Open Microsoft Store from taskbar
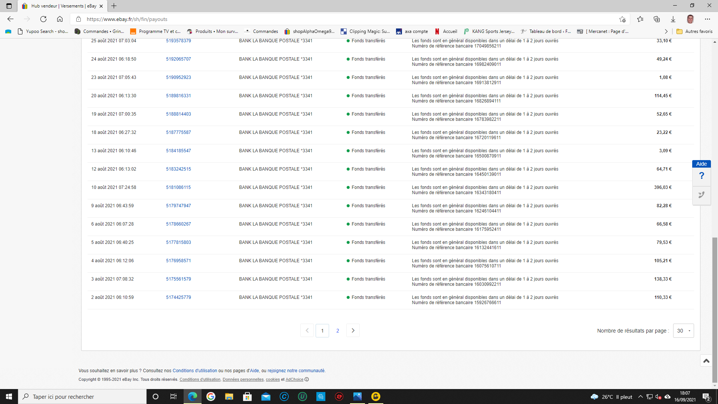This screenshot has height=404, width=718. [x=247, y=397]
